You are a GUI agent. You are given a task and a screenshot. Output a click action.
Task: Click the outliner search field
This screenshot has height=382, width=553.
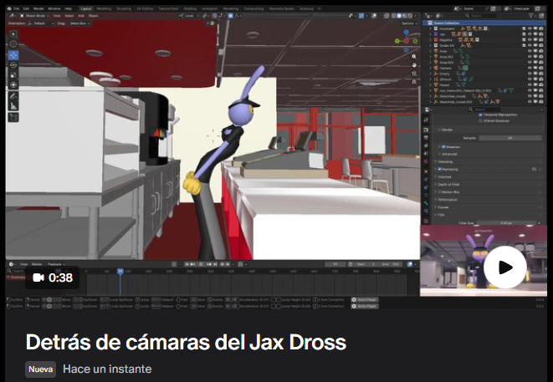(x=481, y=16)
